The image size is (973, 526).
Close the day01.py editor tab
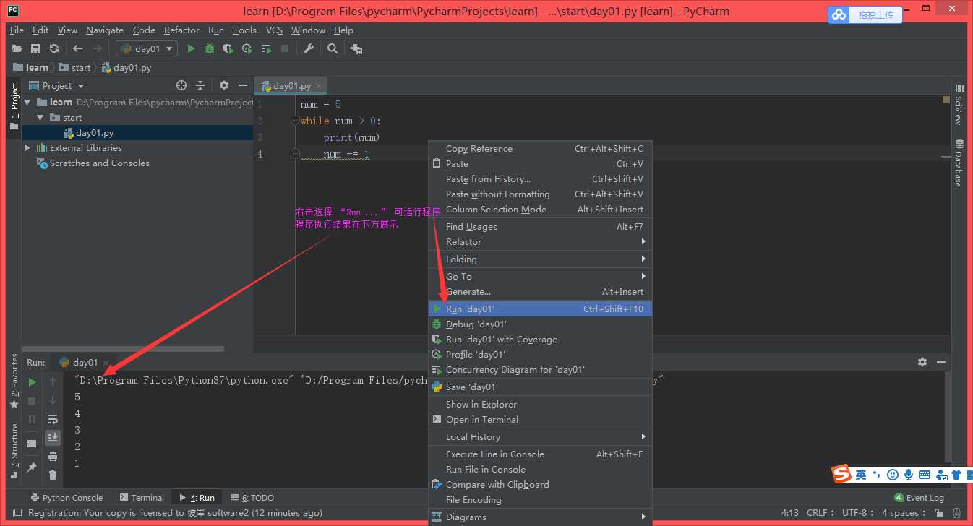319,85
